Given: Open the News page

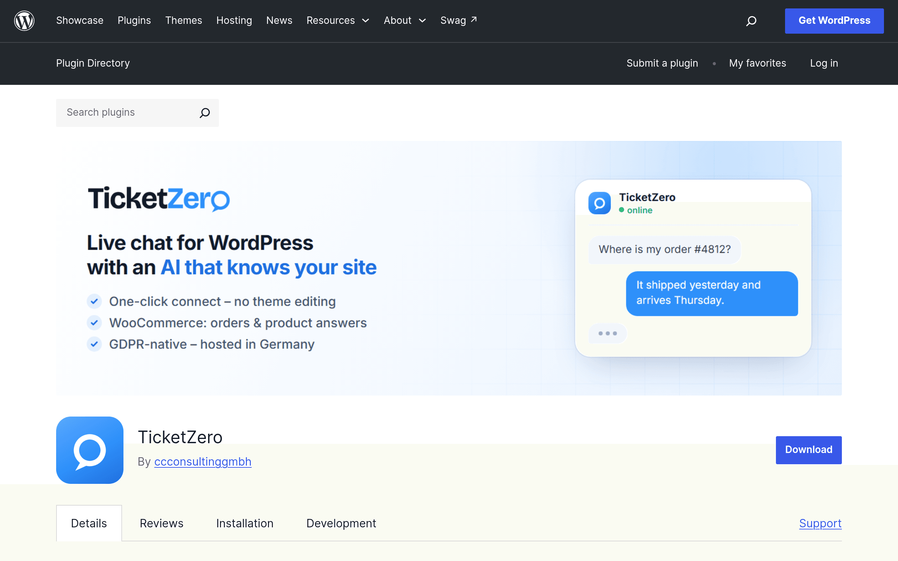Looking at the screenshot, I should tap(279, 20).
